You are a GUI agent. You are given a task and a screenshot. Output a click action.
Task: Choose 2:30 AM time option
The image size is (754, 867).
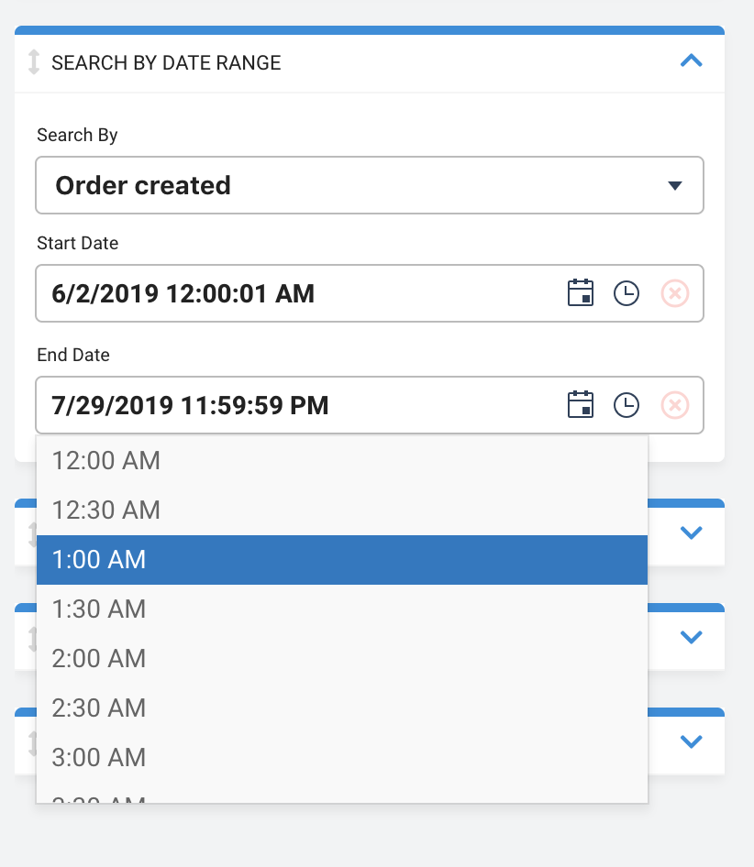341,708
